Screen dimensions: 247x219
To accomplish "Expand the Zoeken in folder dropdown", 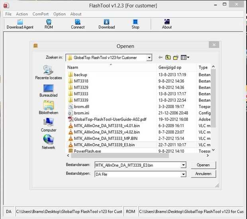I will coord(149,57).
